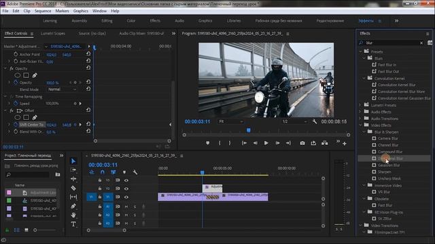This screenshot has height=244, width=435.
Task: Toggle Shift Center To animation stopwatch
Action: tap(16, 125)
